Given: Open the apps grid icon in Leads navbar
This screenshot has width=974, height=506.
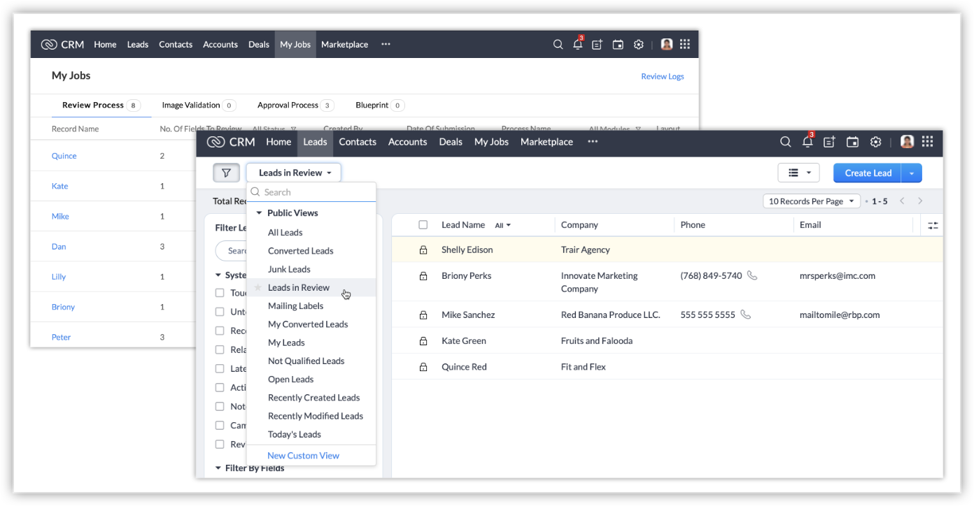Looking at the screenshot, I should pos(927,142).
